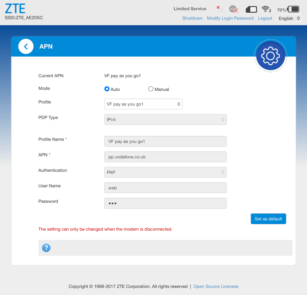Open the settings gear icon

(x=271, y=56)
